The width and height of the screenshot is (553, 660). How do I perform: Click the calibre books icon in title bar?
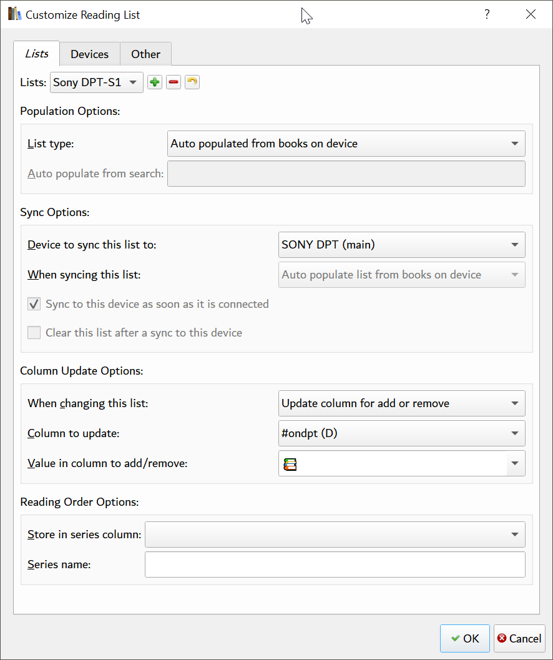pos(14,14)
